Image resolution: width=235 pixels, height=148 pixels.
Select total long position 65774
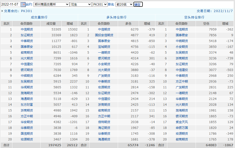[133, 145]
